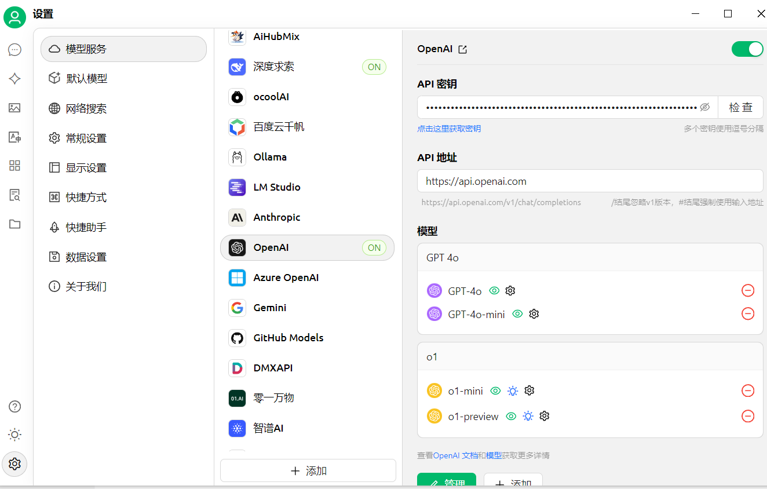Click the 检查 button to verify API key

740,107
